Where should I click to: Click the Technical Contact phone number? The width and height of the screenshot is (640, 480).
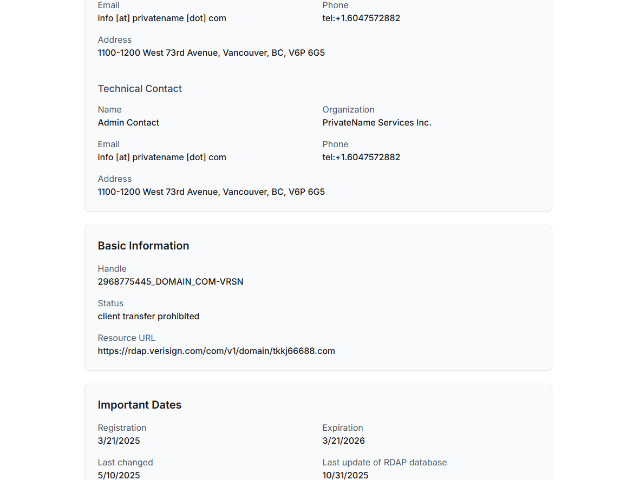[361, 157]
